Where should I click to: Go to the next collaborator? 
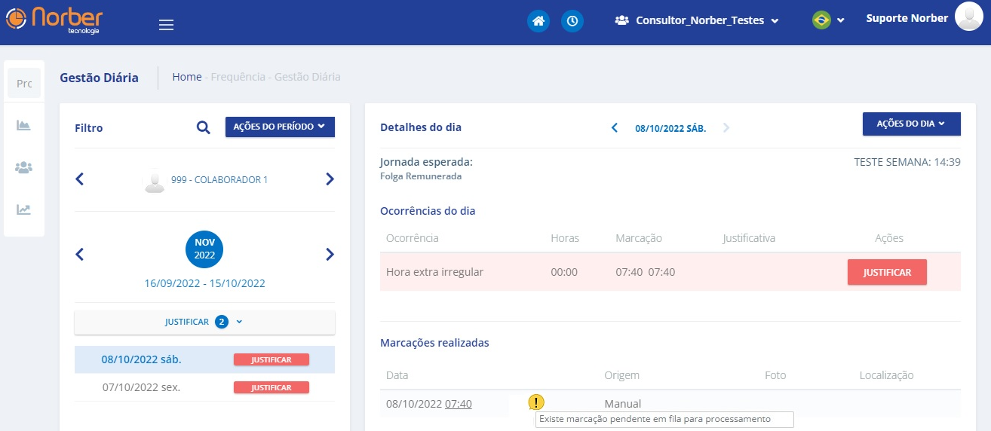click(330, 179)
